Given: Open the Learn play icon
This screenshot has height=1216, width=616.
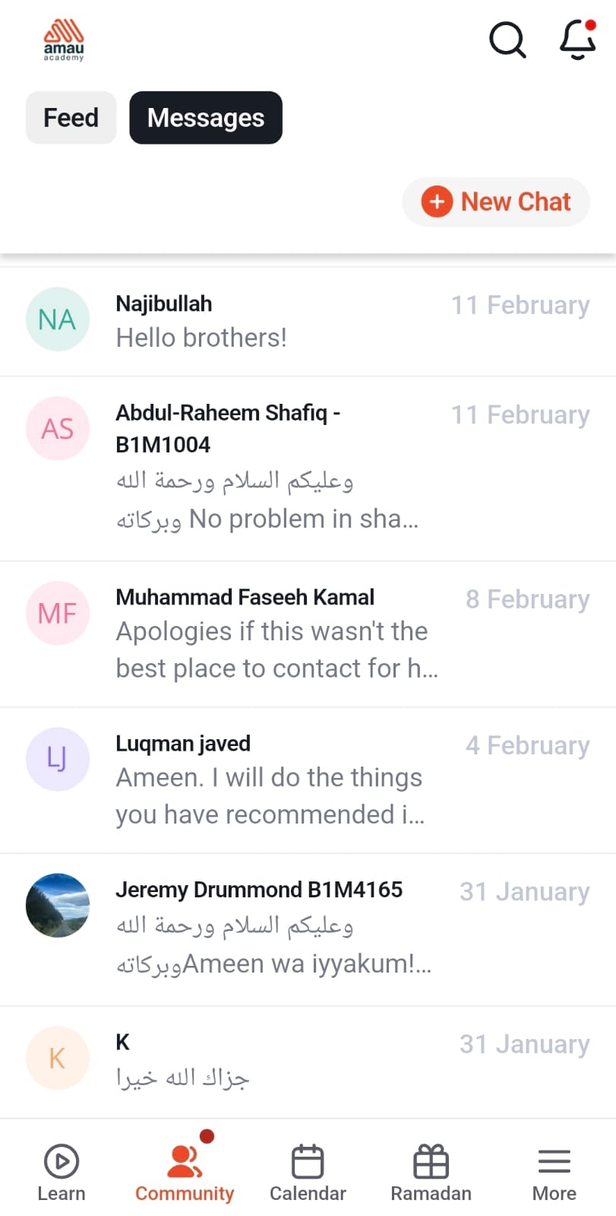Looking at the screenshot, I should [62, 1161].
